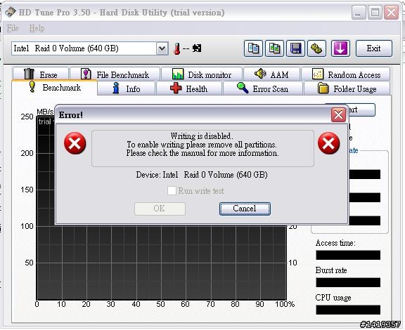Click the 'Device: Intel Raid 0 Volume (640 GB)' text

coord(202,175)
